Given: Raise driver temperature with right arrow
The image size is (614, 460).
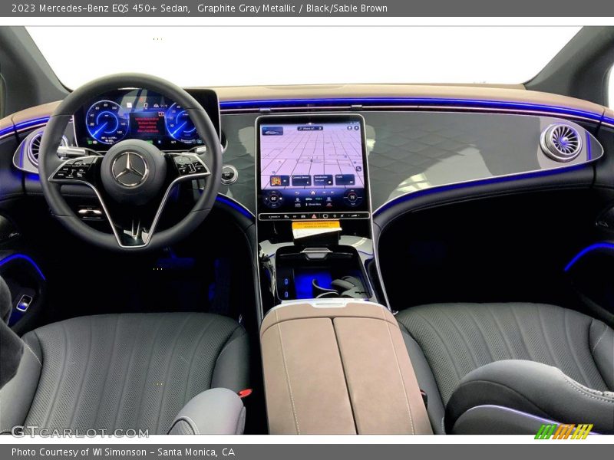Looking at the screenshot, I should tap(281, 199).
